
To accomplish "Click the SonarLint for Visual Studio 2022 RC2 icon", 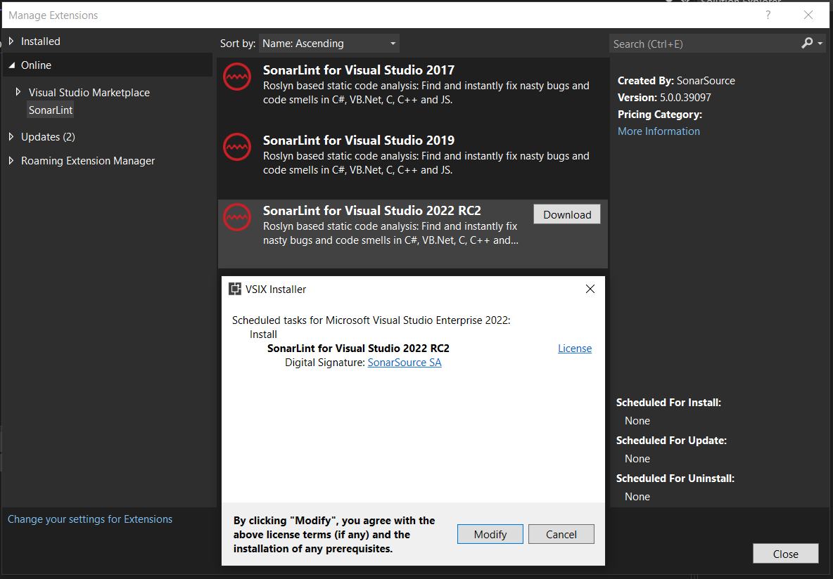I will (237, 217).
